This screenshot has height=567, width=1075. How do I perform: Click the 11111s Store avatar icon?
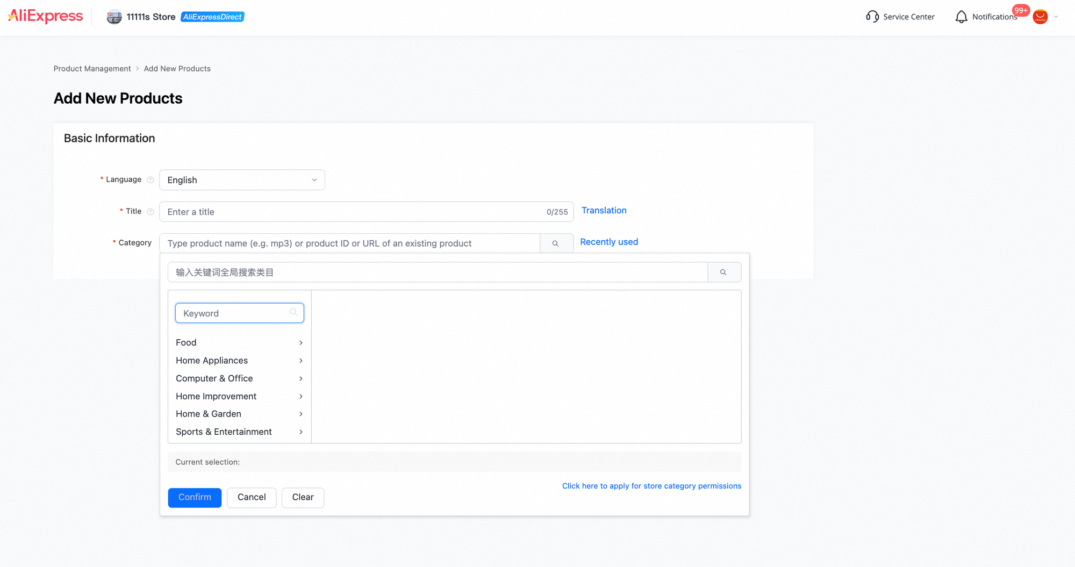point(114,17)
